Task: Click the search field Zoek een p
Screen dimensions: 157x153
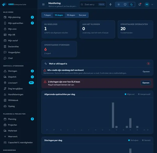Action: coord(93,4)
